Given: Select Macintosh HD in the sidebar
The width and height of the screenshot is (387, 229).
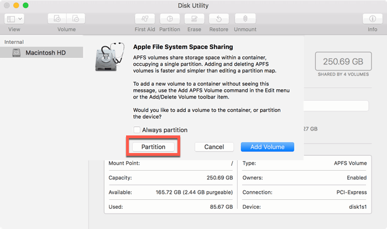Looking at the screenshot, I should [x=45, y=52].
